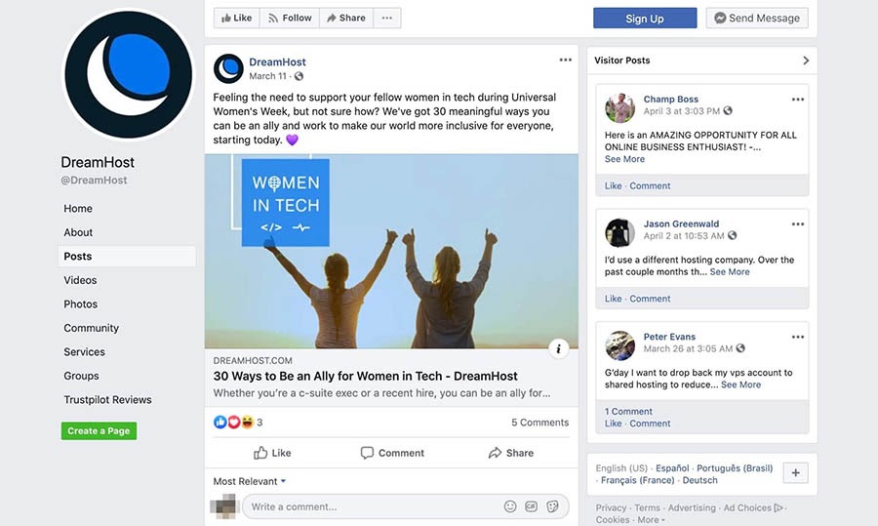This screenshot has height=526, width=878.
Task: Click Comment on Jason Greenwald post
Action: coord(650,299)
